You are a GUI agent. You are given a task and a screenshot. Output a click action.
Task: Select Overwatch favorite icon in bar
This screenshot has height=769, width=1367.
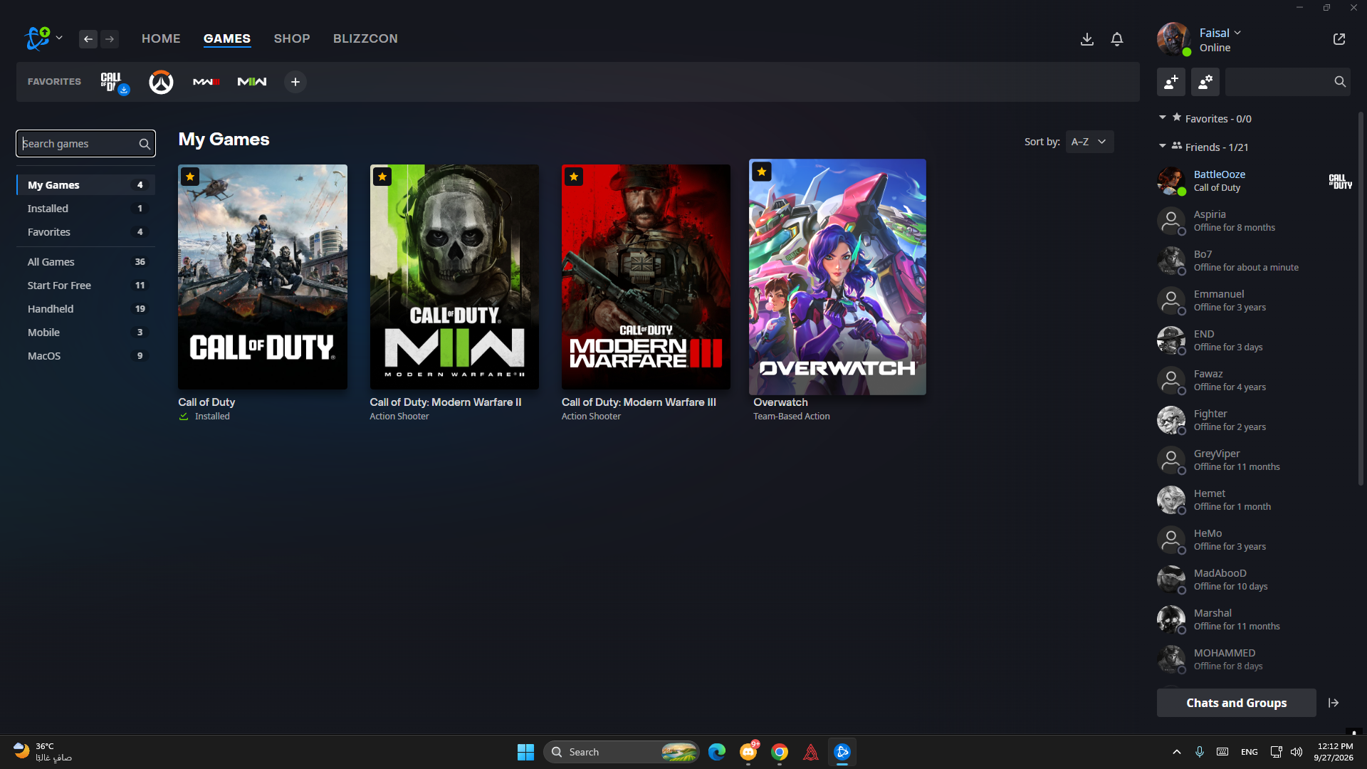pos(161,82)
